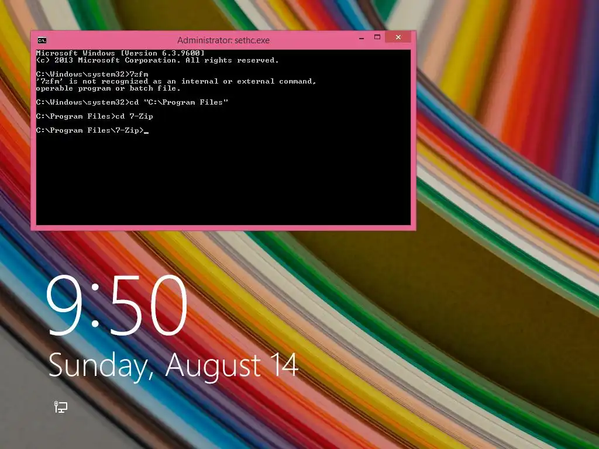The height and width of the screenshot is (449, 599).
Task: Close the Administrator: sethc.exe window
Action: tap(398, 37)
